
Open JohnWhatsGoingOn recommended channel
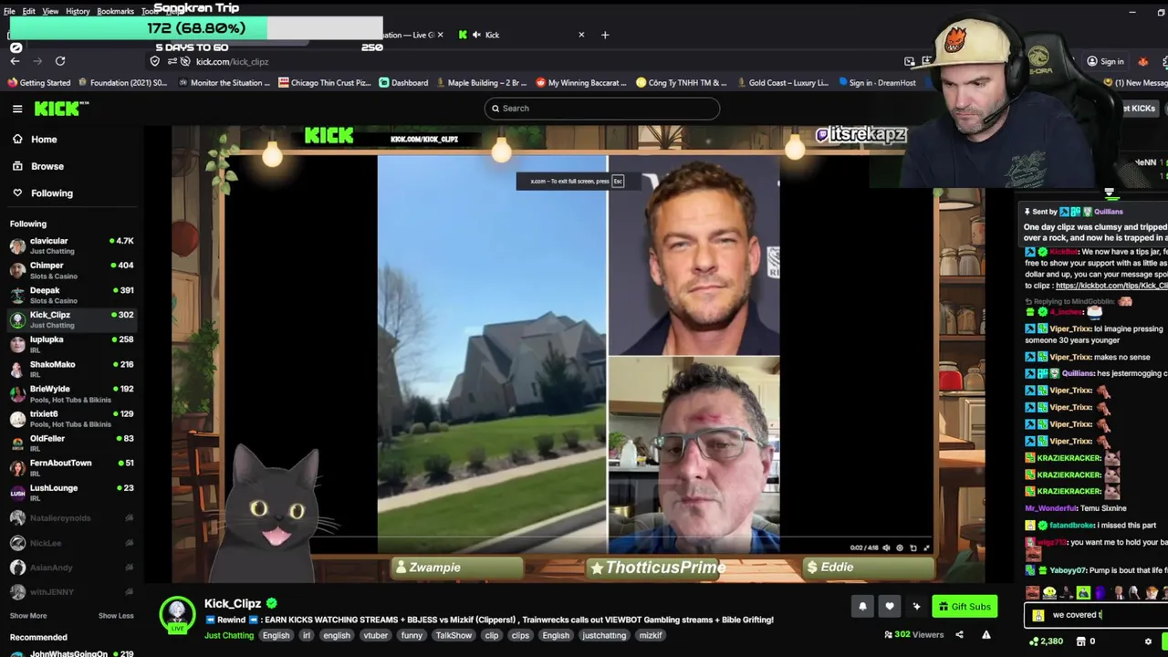click(71, 652)
